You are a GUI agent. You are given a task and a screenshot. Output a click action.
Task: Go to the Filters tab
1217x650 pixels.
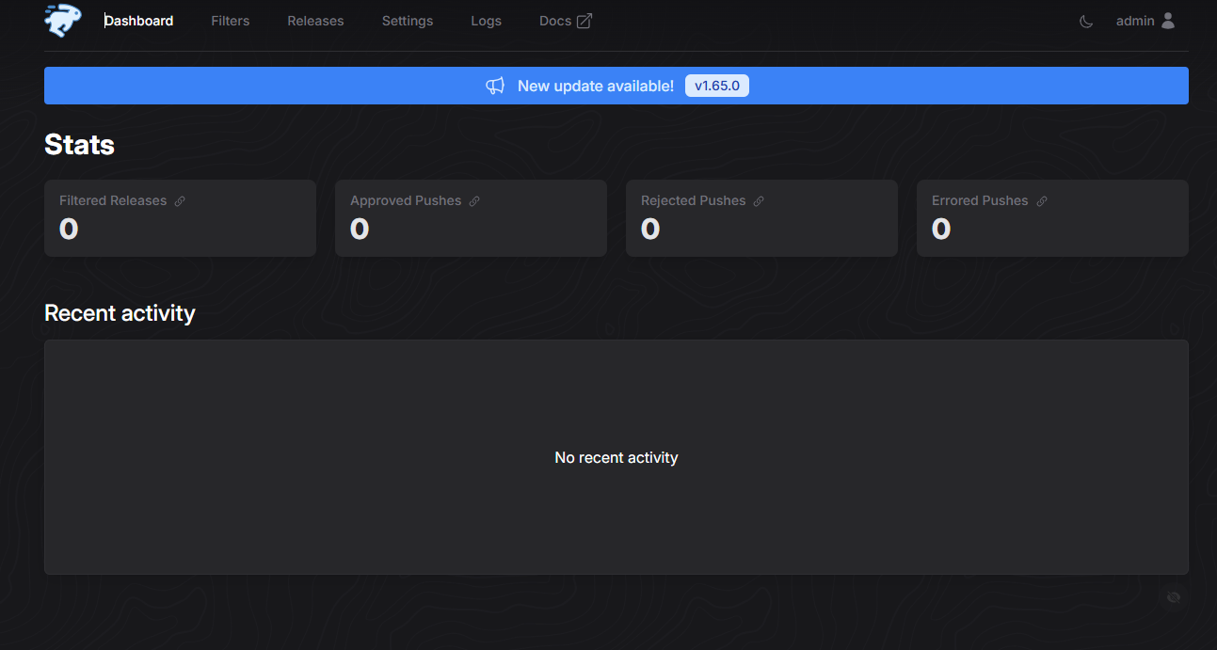point(231,21)
